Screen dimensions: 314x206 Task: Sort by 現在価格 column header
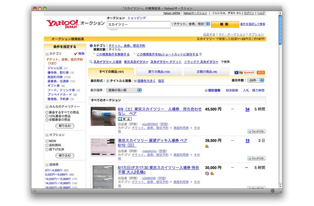[x=214, y=90]
